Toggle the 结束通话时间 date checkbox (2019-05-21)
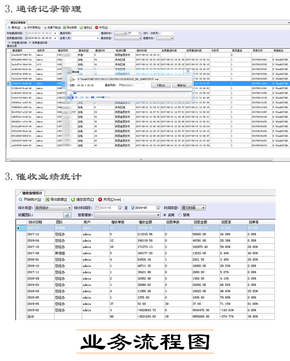The width and height of the screenshot is (290, 361). [26, 38]
